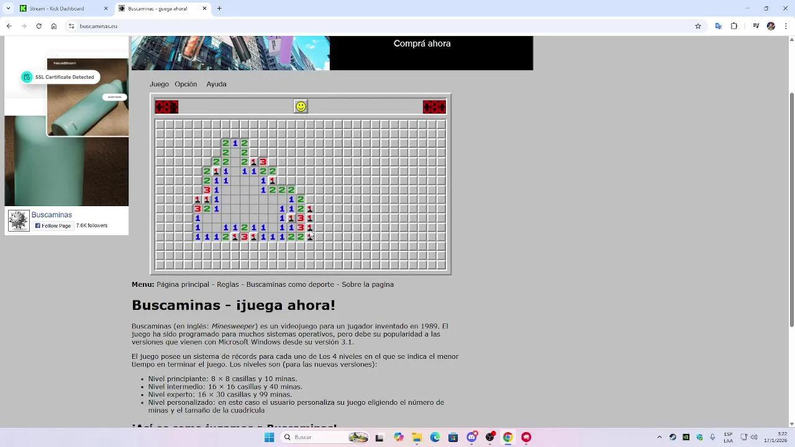Click the Buscaminas Facebook page name

[52, 215]
